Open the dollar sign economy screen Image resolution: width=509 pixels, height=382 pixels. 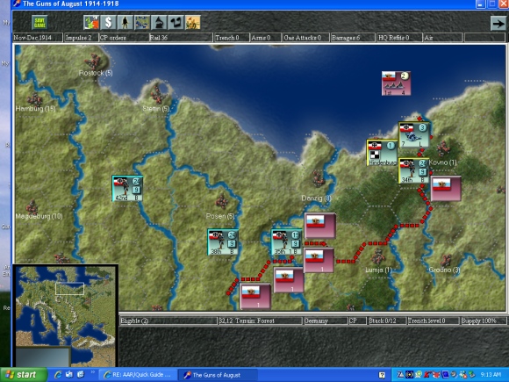click(x=108, y=23)
